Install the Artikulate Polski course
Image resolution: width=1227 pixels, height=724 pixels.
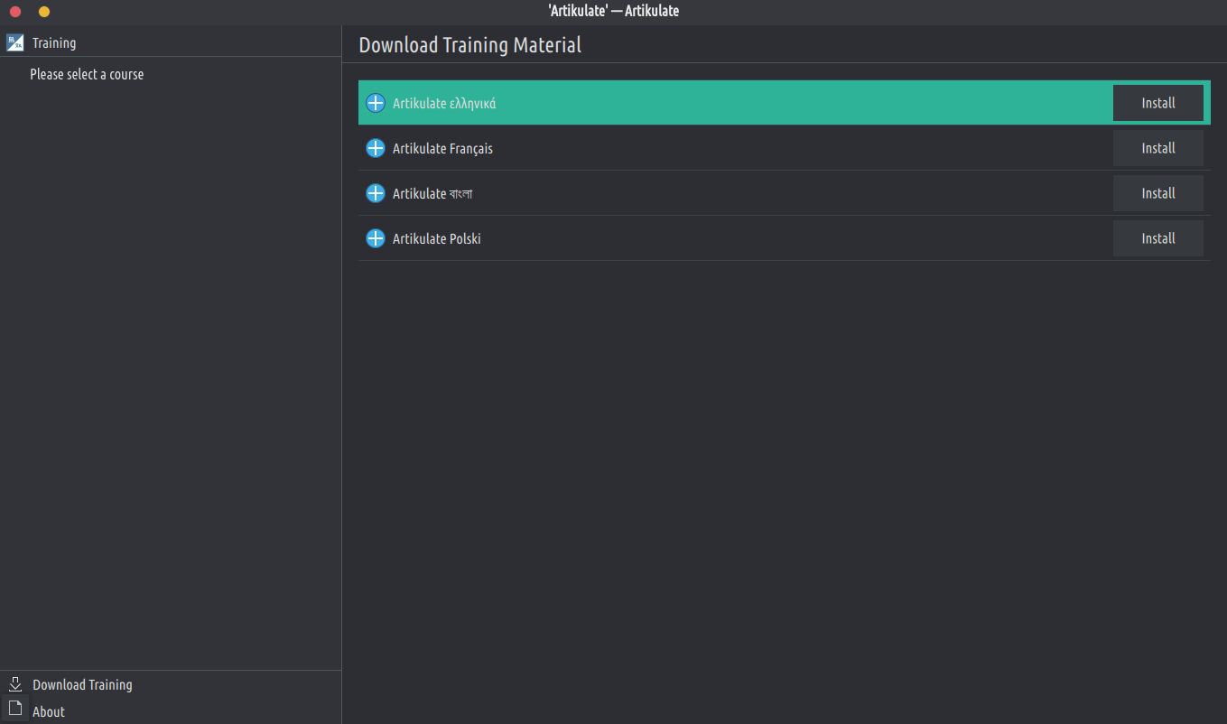click(1158, 238)
